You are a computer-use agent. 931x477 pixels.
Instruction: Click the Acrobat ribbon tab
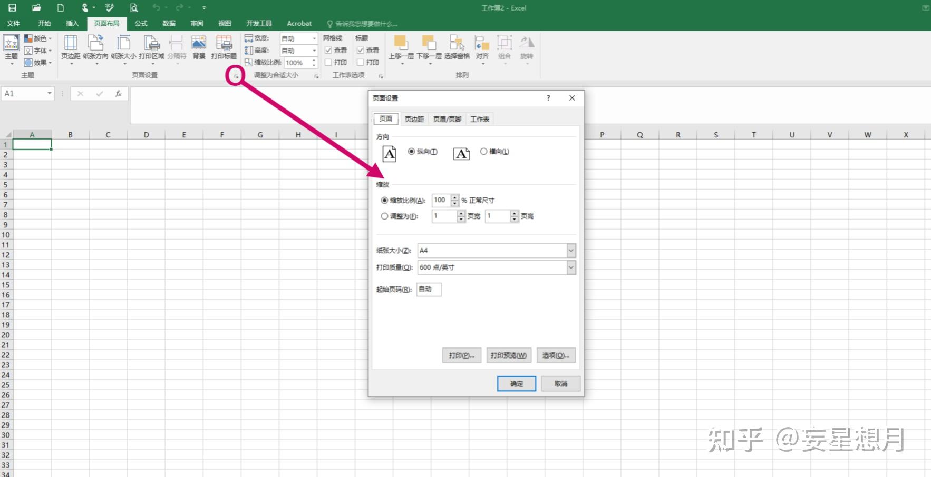pyautogui.click(x=299, y=23)
